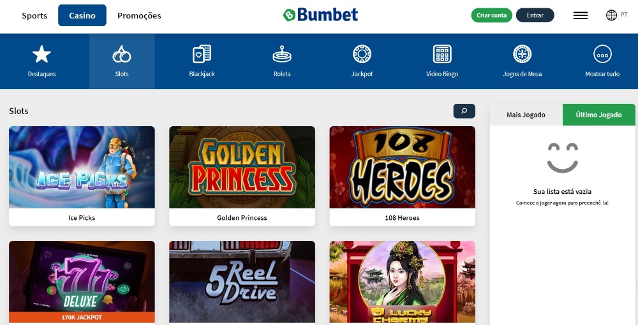The image size is (638, 325).
Task: Click the Bumbet logo
Action: [321, 15]
